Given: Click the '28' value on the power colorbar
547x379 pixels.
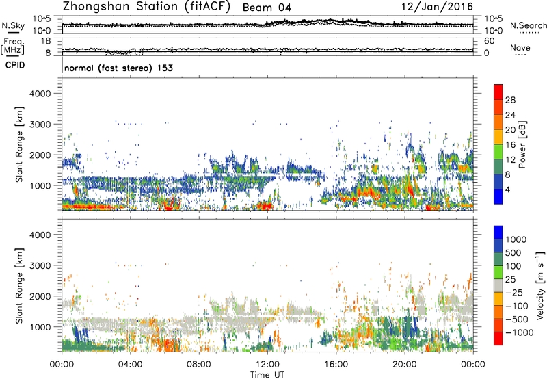Looking at the screenshot, I should click(510, 100).
